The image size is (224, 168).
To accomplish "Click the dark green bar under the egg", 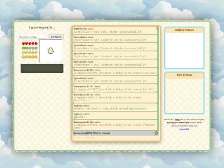I will 42,68.
